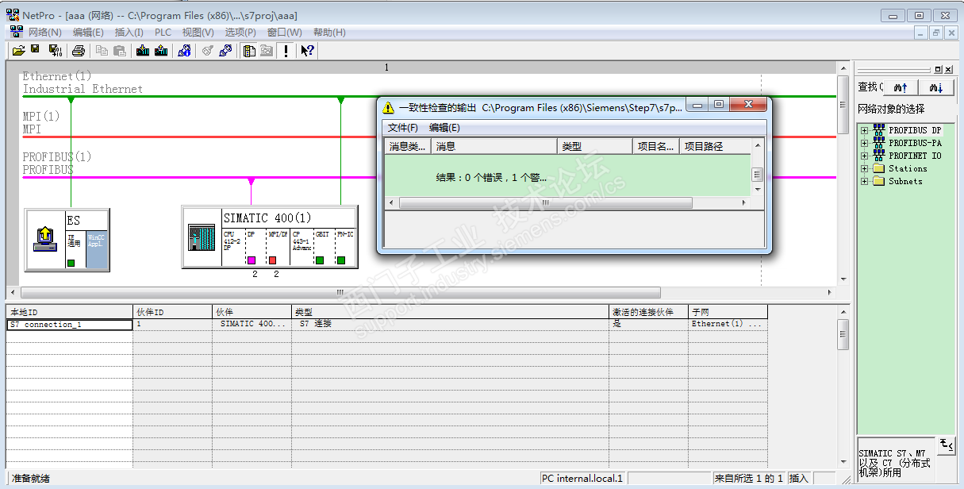The width and height of the screenshot is (964, 489).
Task: Click the 激活的连接伙伴 column header
Action: pos(648,312)
